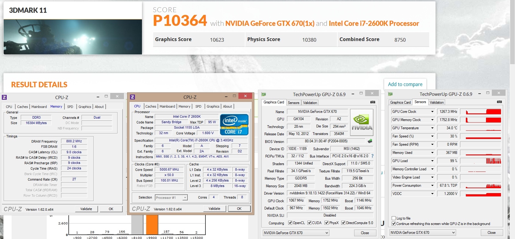Open the Mainboard tab in the CPU-Z Memory window
This screenshot has height=239, width=515.
(39, 107)
